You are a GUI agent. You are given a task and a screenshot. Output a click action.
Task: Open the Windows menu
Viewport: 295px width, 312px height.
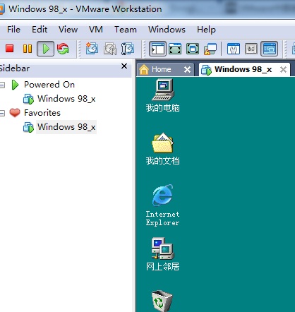click(167, 30)
